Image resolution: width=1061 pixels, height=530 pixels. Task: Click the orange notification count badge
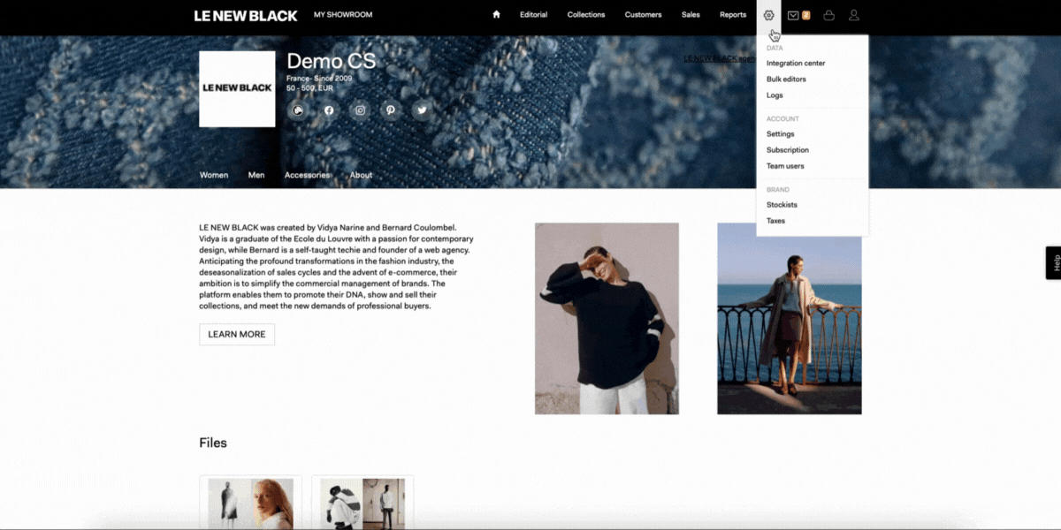(x=806, y=15)
